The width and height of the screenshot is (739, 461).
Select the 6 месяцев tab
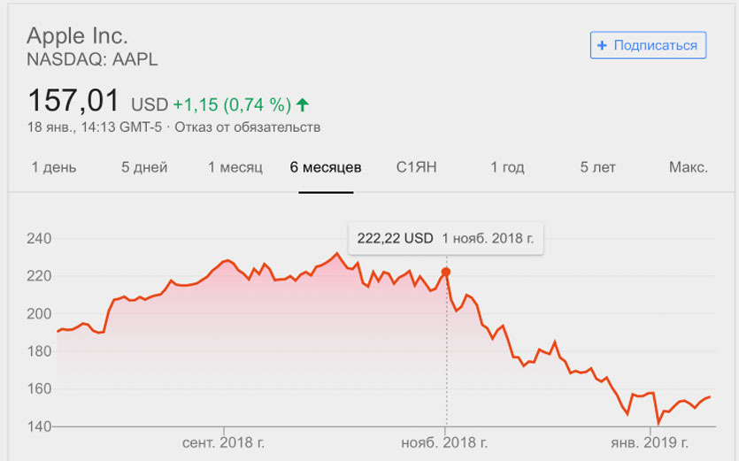pos(326,167)
